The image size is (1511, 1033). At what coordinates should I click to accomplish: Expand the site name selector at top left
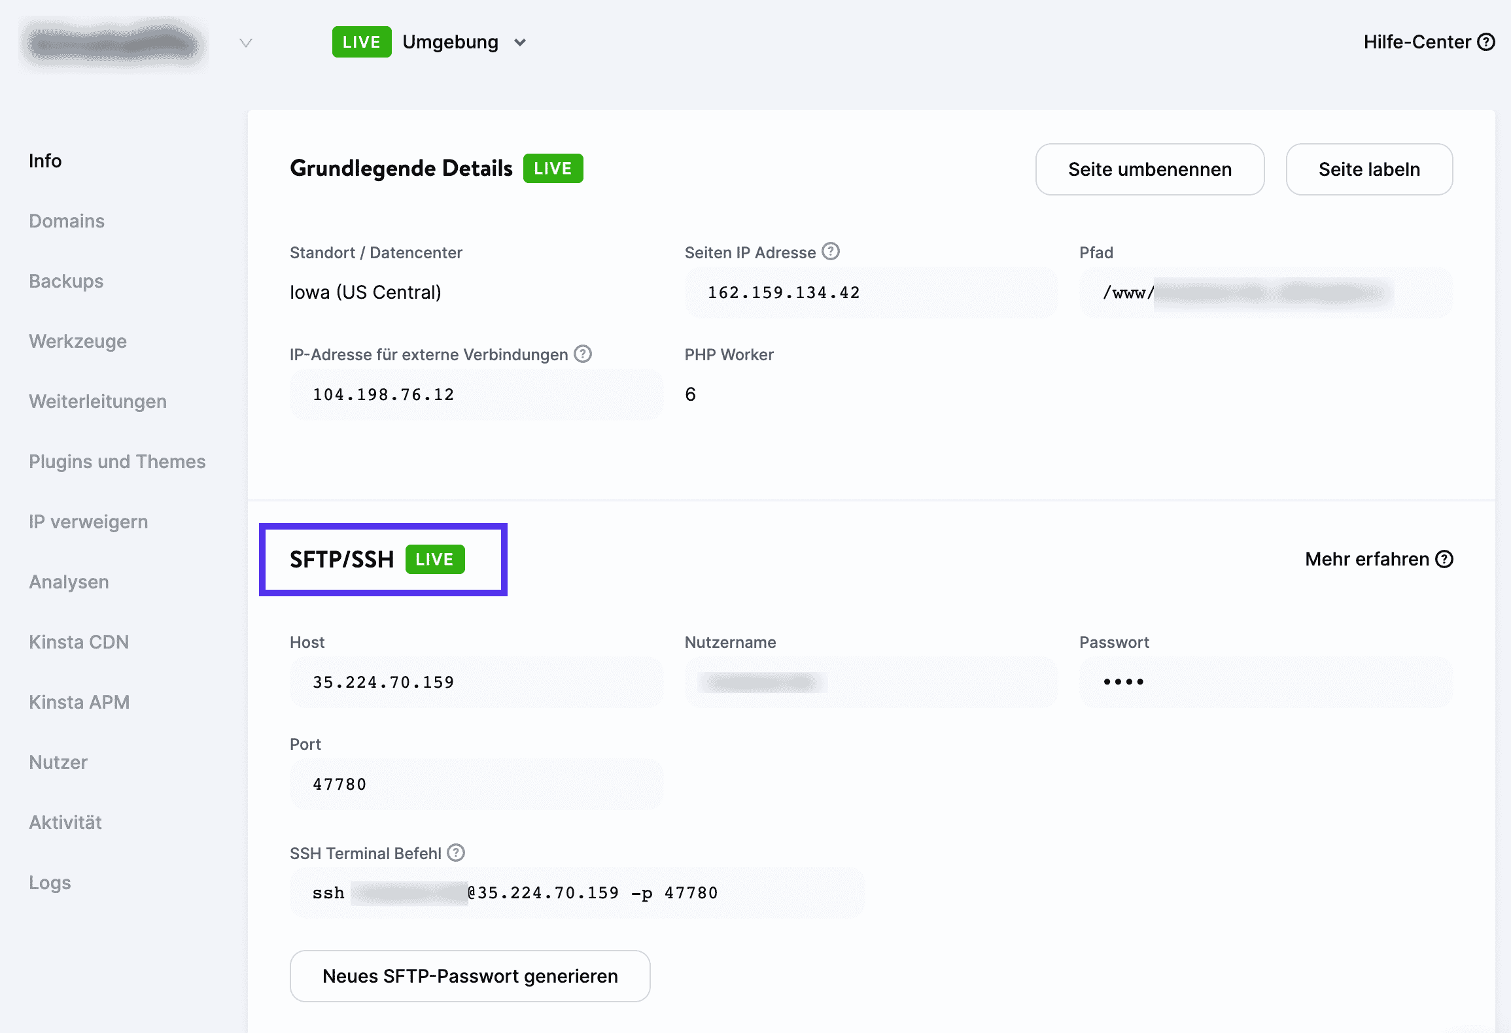click(x=245, y=42)
